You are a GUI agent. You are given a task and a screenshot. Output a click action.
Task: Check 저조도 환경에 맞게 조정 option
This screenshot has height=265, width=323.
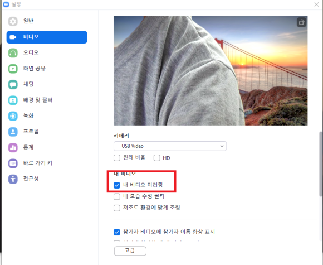[x=117, y=208]
